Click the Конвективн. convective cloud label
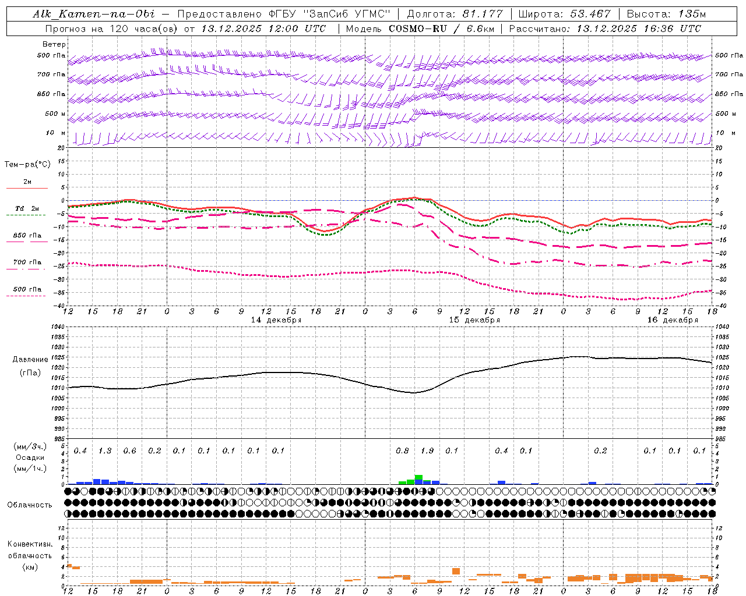Screen dimensions: 746x596 30,545
